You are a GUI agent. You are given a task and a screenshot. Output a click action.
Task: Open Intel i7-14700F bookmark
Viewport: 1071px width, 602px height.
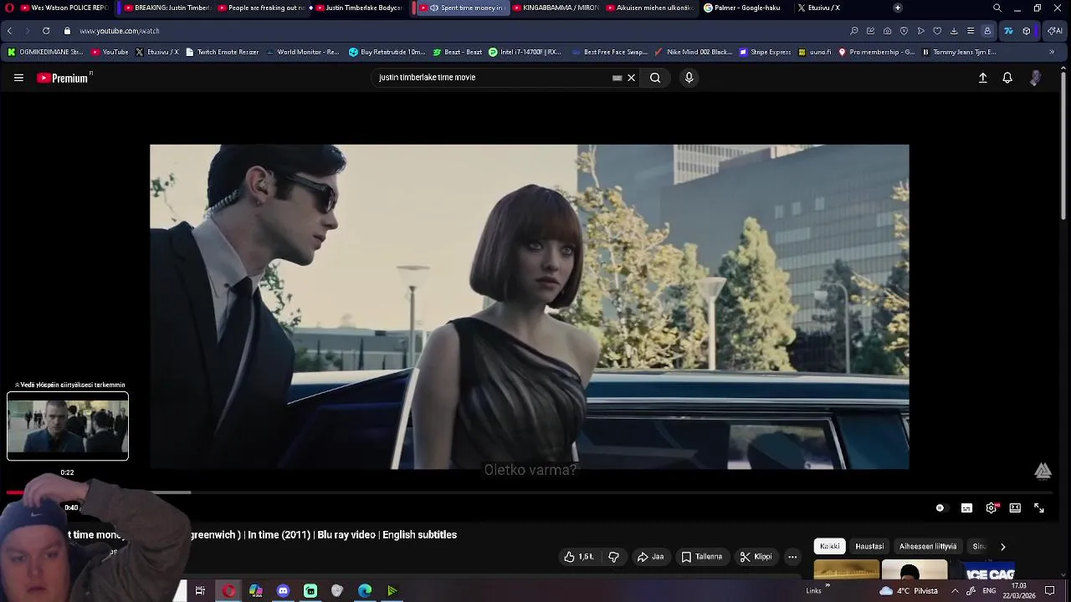click(x=525, y=52)
